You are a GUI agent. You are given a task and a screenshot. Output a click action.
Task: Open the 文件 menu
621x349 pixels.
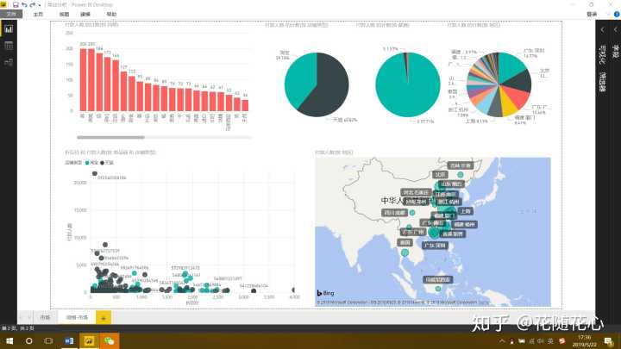tap(11, 15)
